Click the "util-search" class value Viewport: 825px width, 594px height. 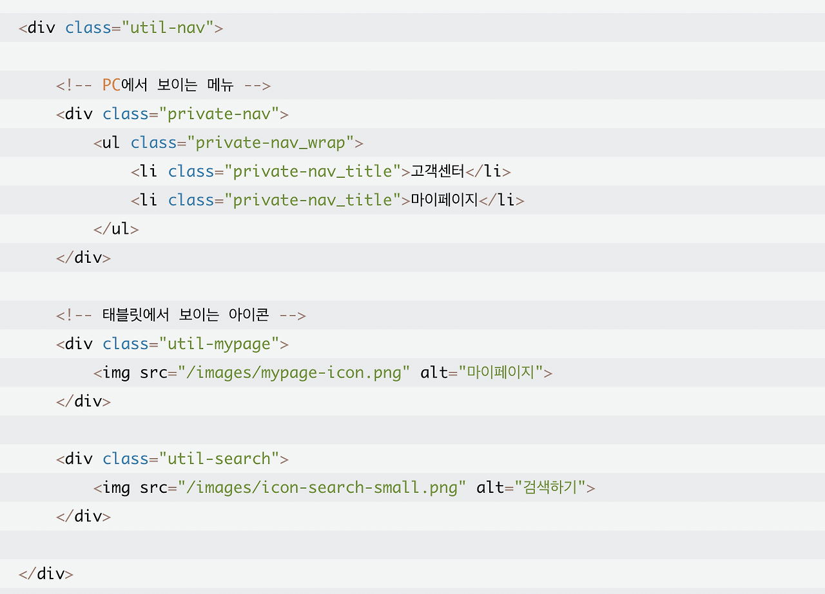pos(219,459)
